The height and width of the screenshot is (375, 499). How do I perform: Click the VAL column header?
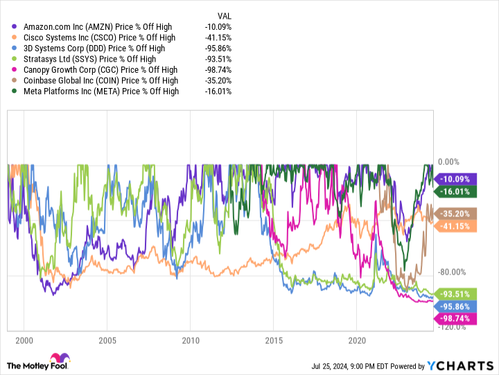225,16
